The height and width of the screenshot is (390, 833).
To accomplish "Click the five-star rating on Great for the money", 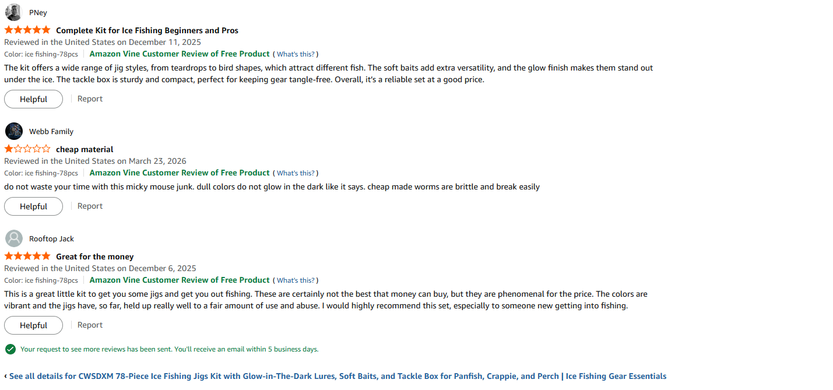I will [x=27, y=257].
